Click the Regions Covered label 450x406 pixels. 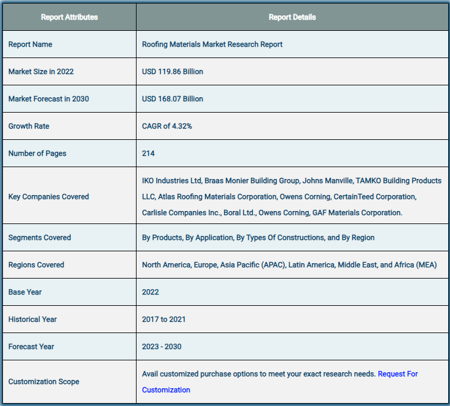pyautogui.click(x=36, y=265)
